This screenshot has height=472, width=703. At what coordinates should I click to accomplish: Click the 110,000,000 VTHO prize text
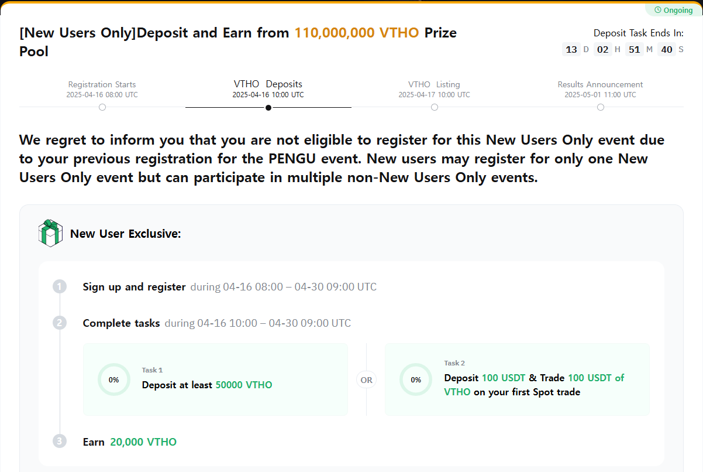pos(357,33)
